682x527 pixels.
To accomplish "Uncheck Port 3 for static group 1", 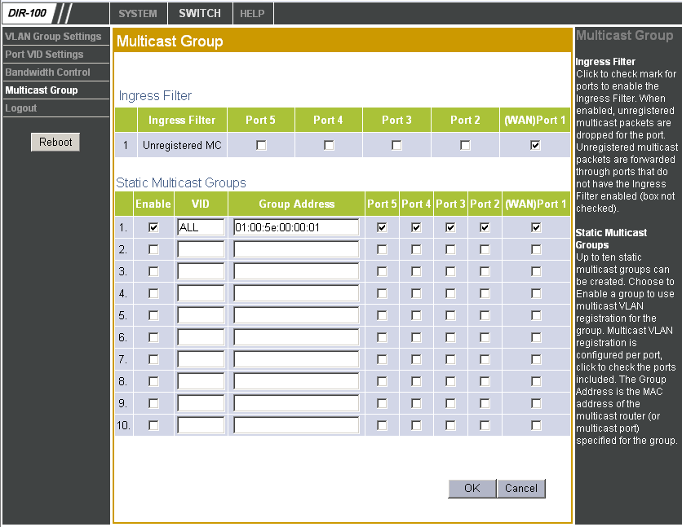I will coord(450,227).
